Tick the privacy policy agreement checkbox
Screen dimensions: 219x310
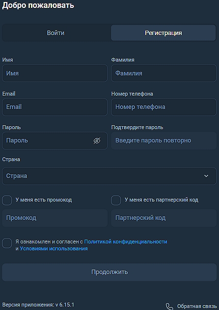coord(7,243)
